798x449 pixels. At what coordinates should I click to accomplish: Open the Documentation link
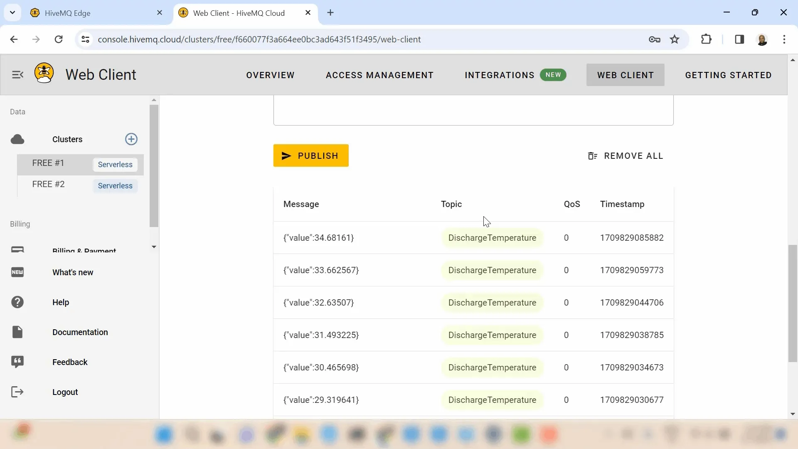[x=80, y=332]
